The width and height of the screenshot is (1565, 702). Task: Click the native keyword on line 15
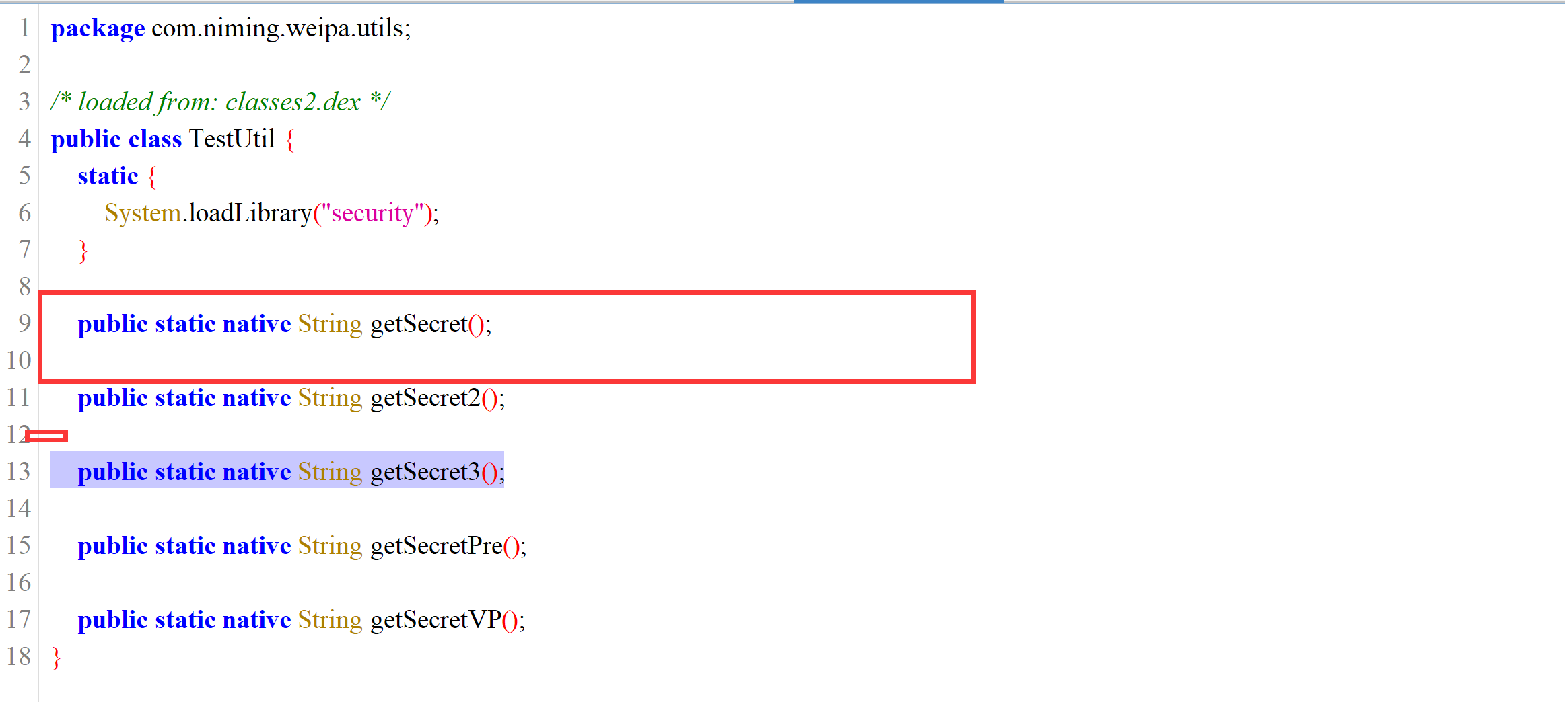pyautogui.click(x=256, y=546)
